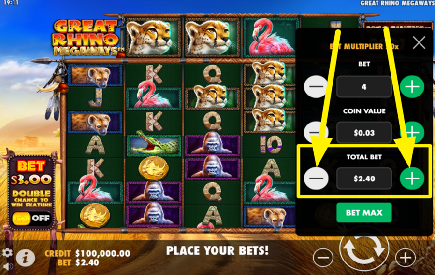Viewport: 435px width, 275px height.
Task: Increase the Bet level with plus
Action: tap(412, 87)
